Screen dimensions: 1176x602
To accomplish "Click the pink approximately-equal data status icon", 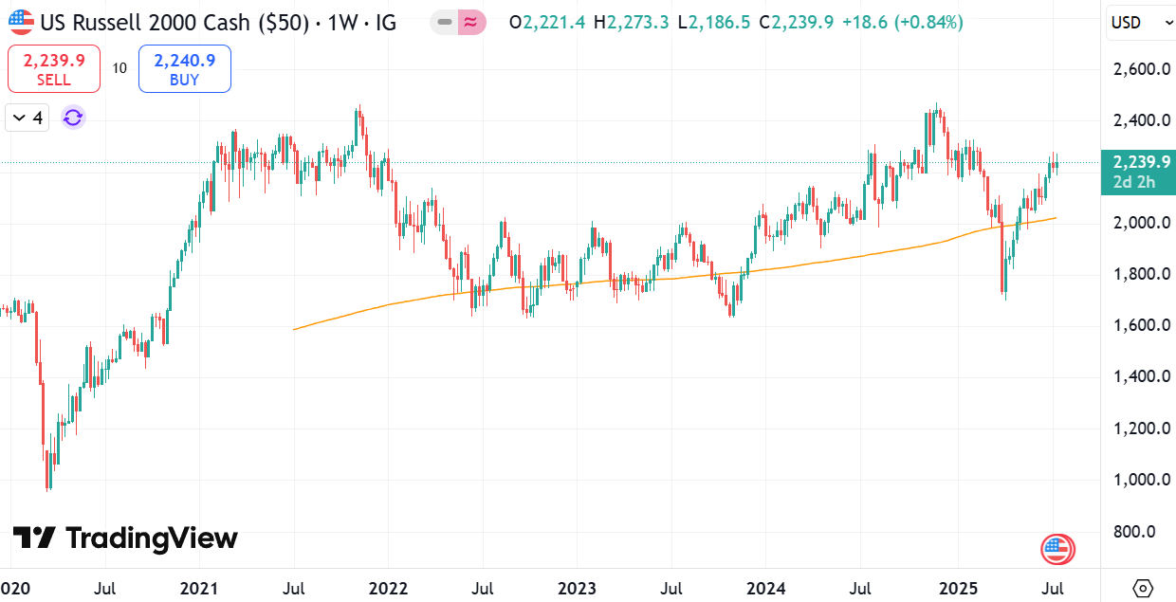I will click(x=472, y=21).
